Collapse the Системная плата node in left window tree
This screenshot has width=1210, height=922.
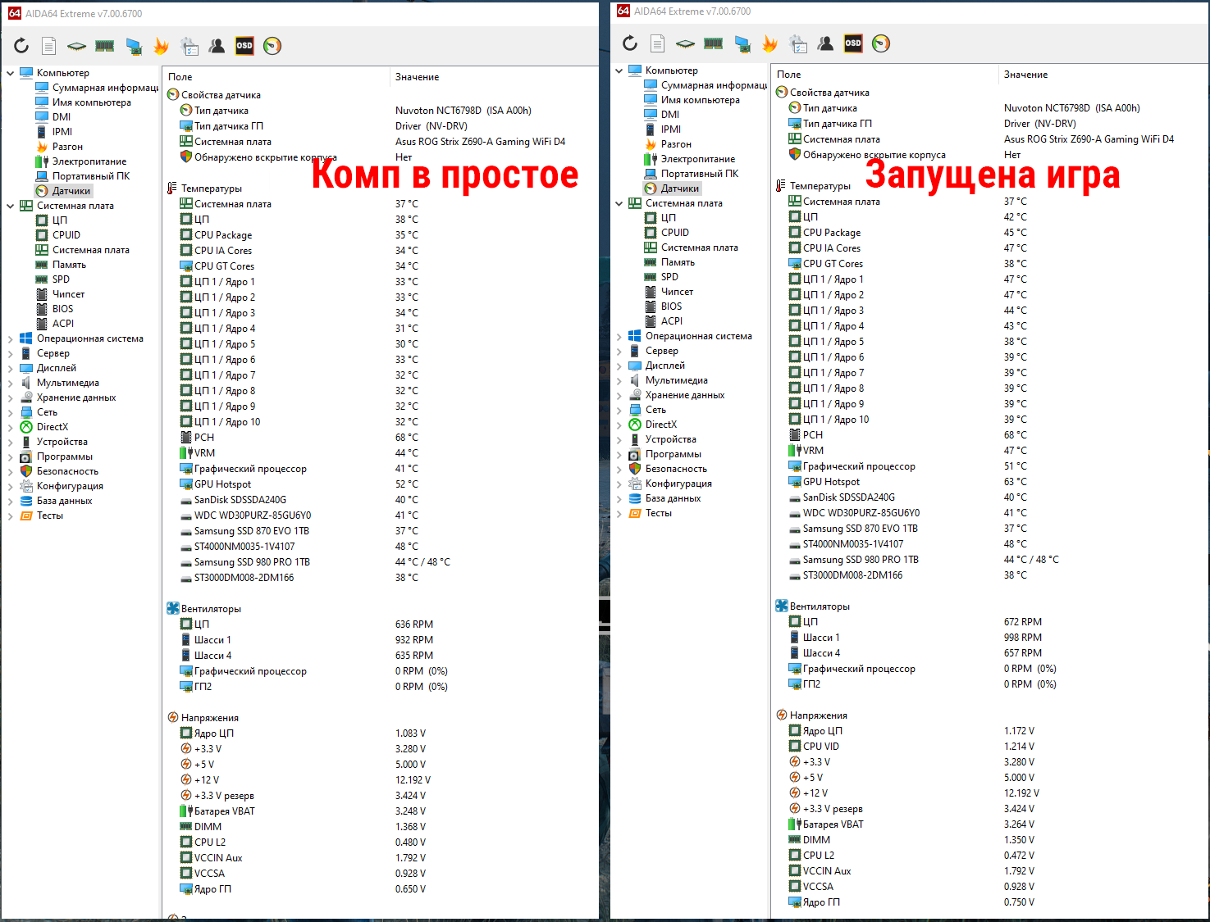click(10, 206)
